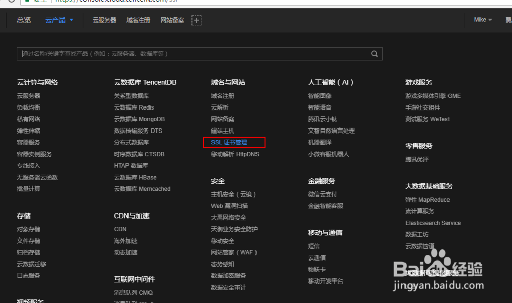The height and width of the screenshot is (303, 512).
Task: Open 私有网络 product link
Action: 28,119
